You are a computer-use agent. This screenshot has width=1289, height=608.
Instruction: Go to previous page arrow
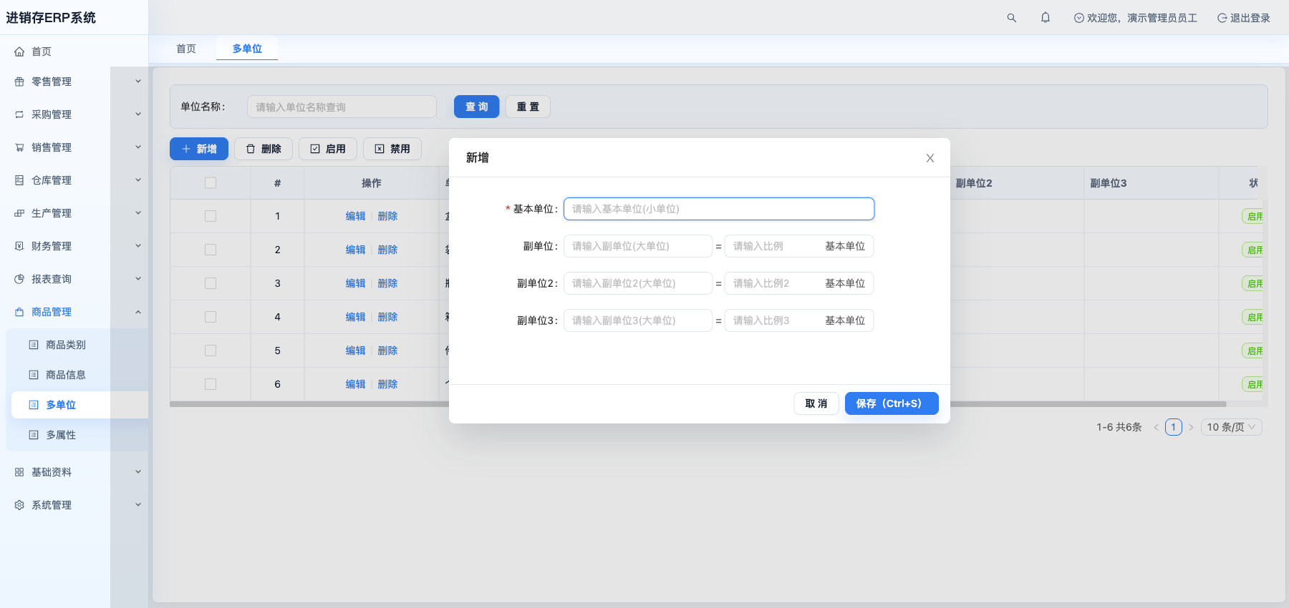[x=1156, y=428]
